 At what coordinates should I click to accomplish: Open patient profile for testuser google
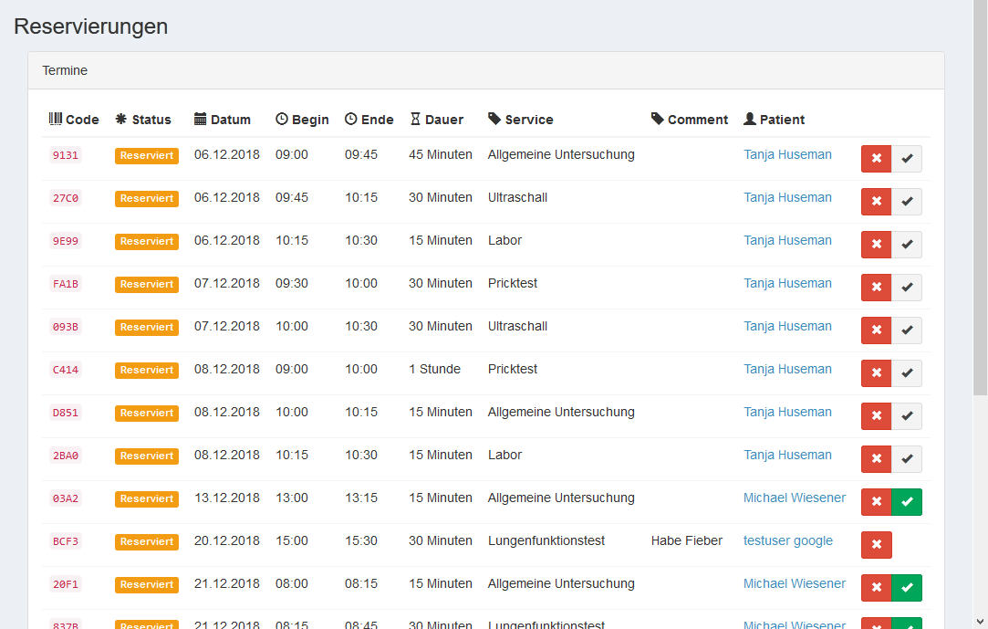click(x=787, y=540)
